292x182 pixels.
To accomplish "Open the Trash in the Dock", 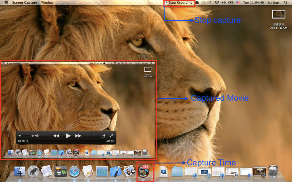I will pos(273,171).
